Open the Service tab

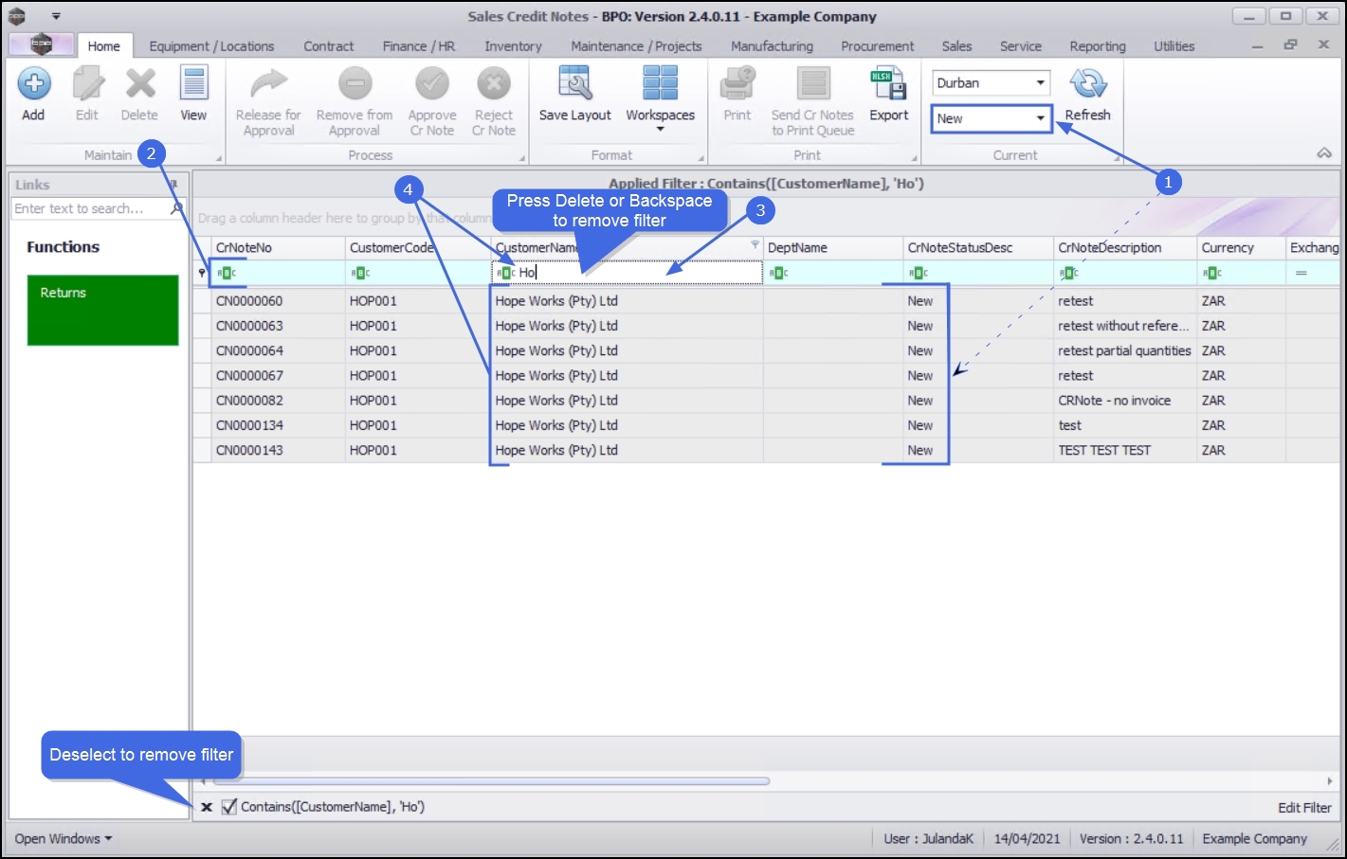1020,46
